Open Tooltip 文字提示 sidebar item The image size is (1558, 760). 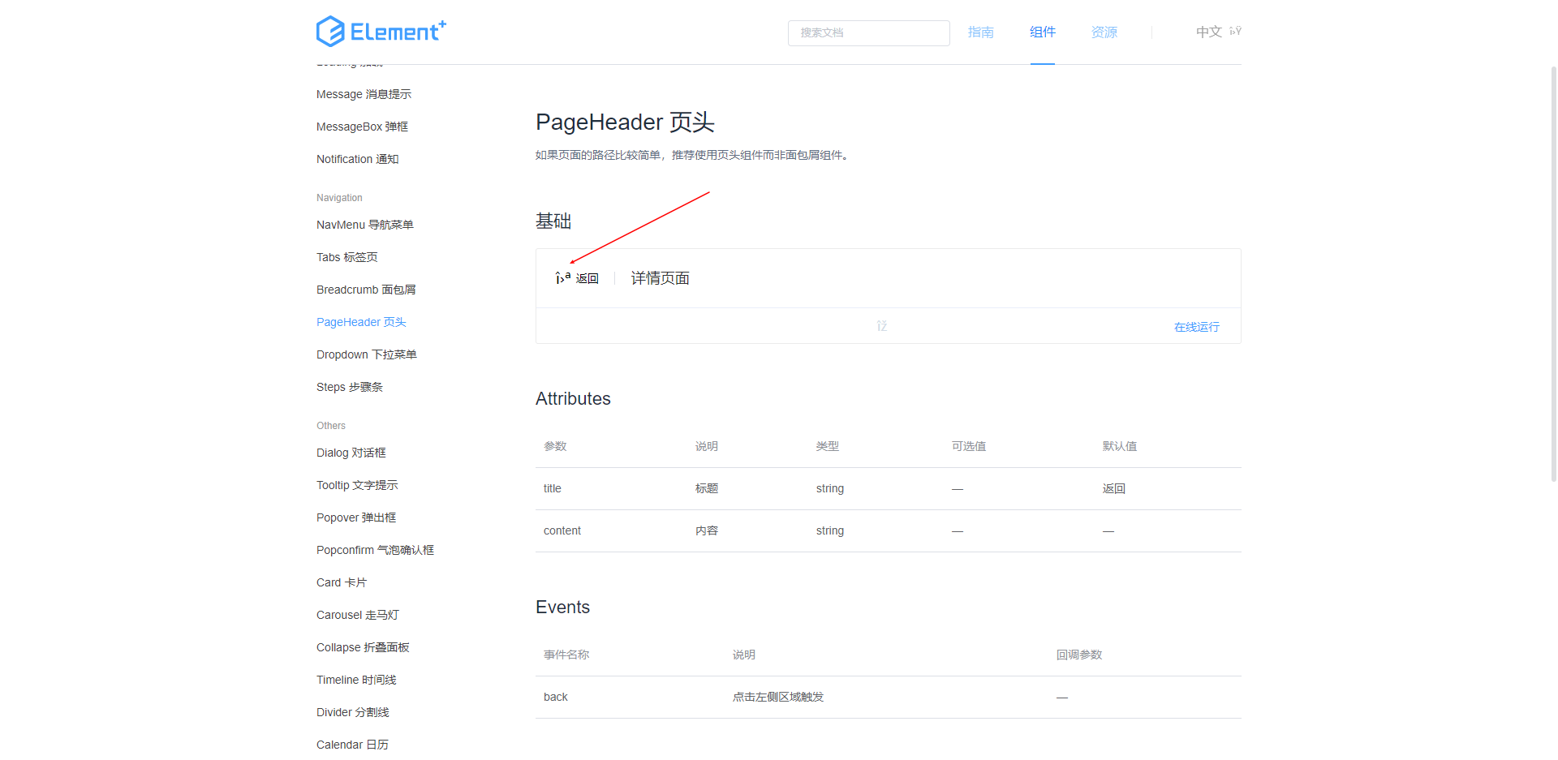(357, 485)
